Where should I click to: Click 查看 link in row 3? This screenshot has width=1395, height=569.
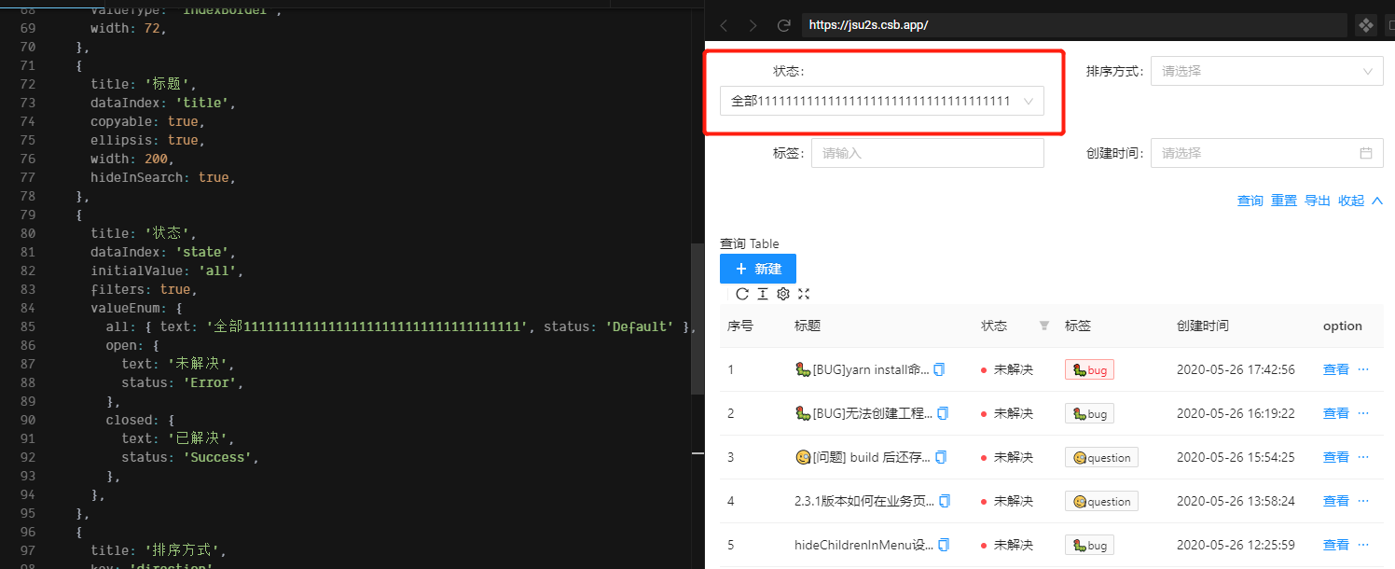tap(1336, 457)
